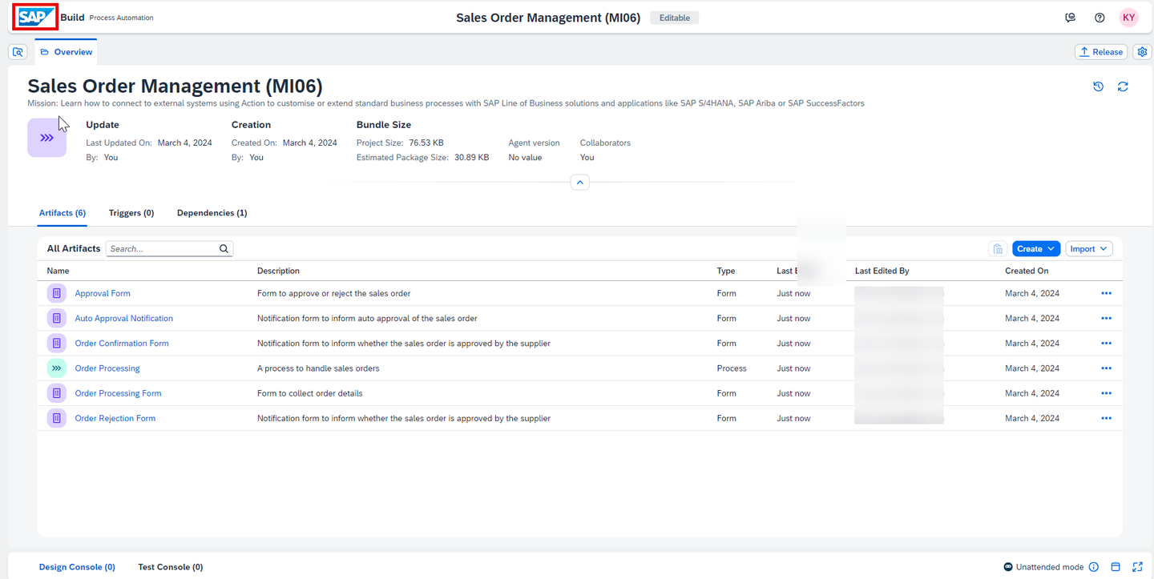Screen dimensions: 1154x579
Task: Click the Type column header
Action: click(726, 271)
